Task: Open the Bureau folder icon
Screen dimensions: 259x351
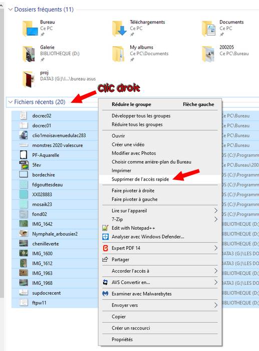Action: (x=30, y=29)
